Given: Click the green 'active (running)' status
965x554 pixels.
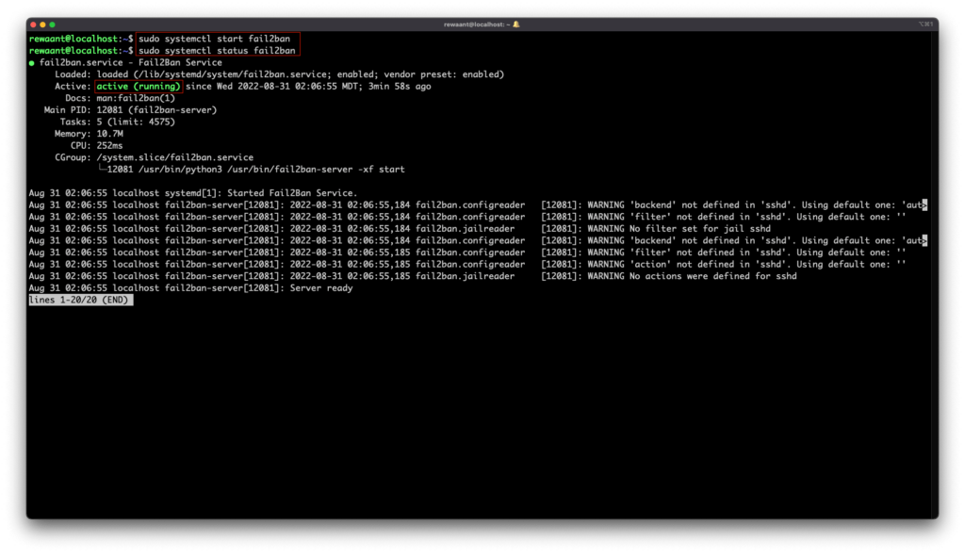Looking at the screenshot, I should click(139, 86).
